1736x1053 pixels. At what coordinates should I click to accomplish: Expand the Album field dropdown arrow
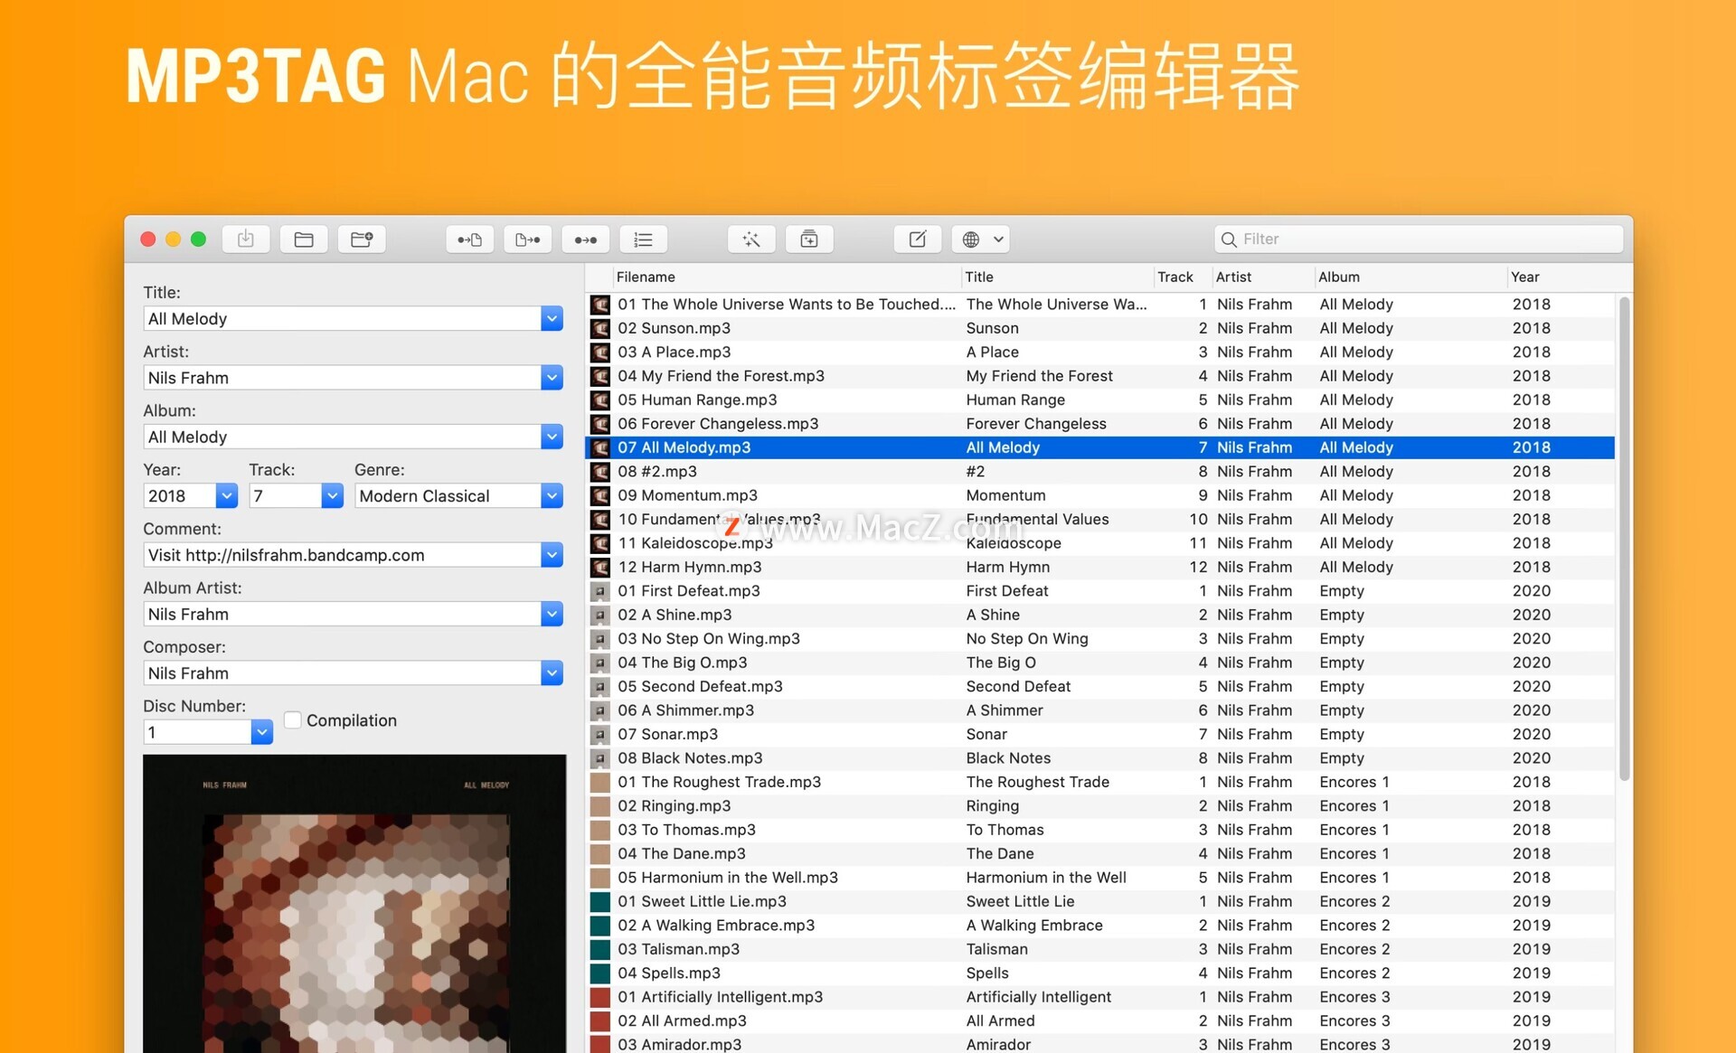552,437
